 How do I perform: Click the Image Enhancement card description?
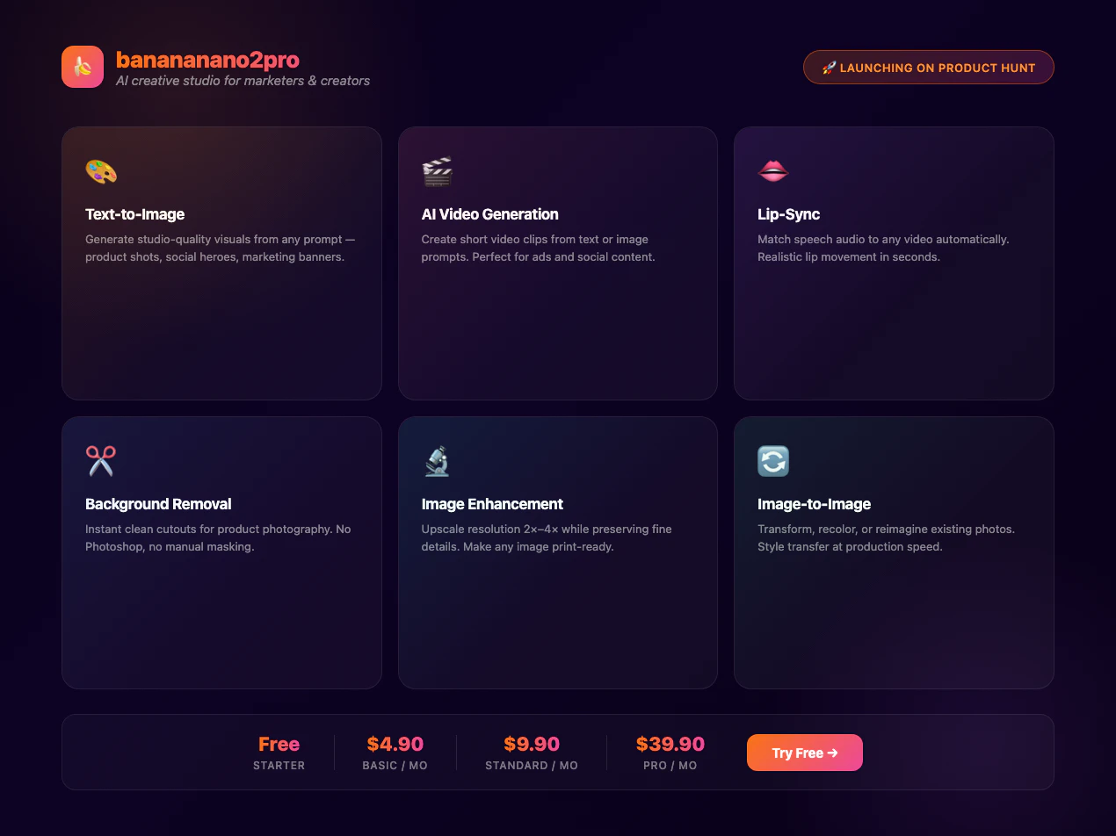coord(547,537)
